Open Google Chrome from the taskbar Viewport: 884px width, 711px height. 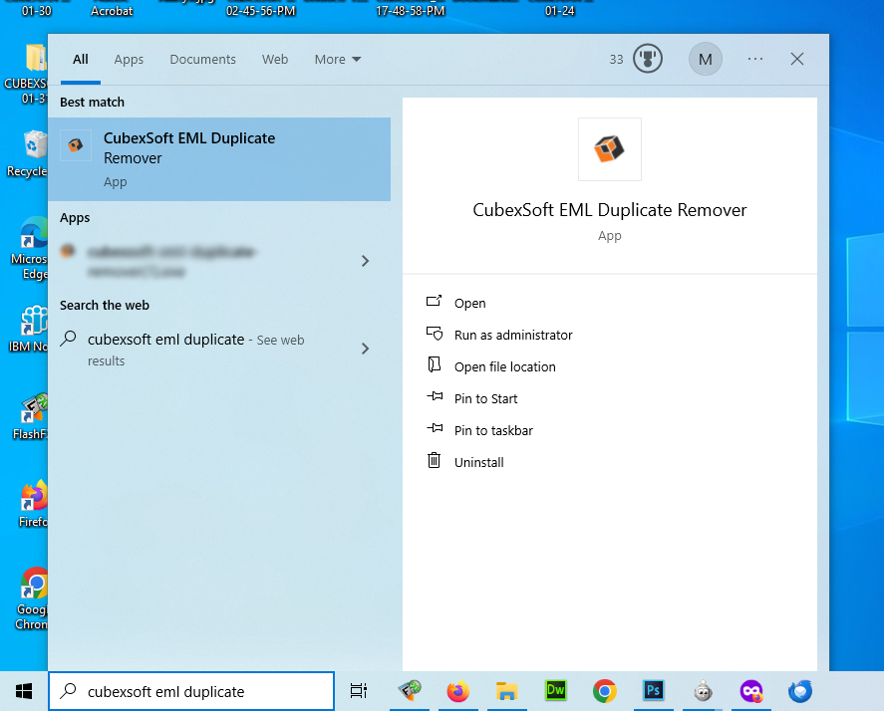(x=604, y=691)
